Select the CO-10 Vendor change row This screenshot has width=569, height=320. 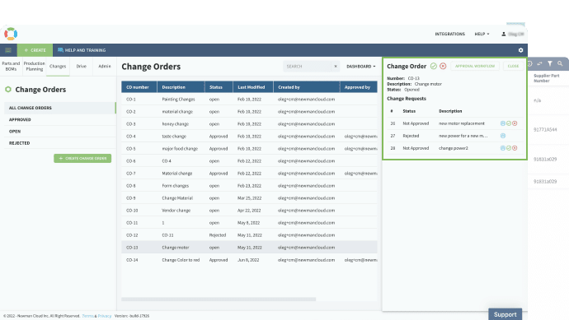(x=249, y=211)
